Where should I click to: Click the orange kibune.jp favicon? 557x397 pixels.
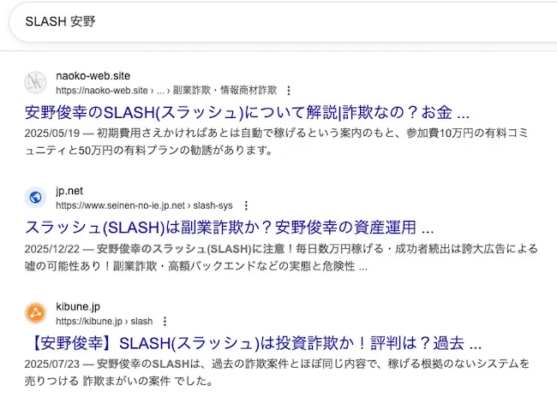(x=36, y=313)
